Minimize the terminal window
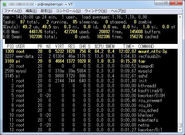 (158, 3)
